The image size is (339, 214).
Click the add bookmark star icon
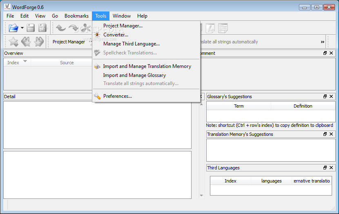13,42
